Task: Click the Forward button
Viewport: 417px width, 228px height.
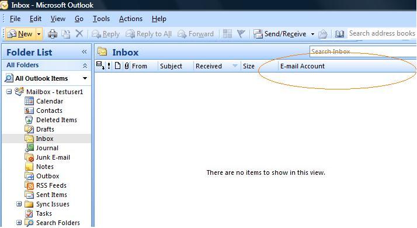Action: pos(196,34)
